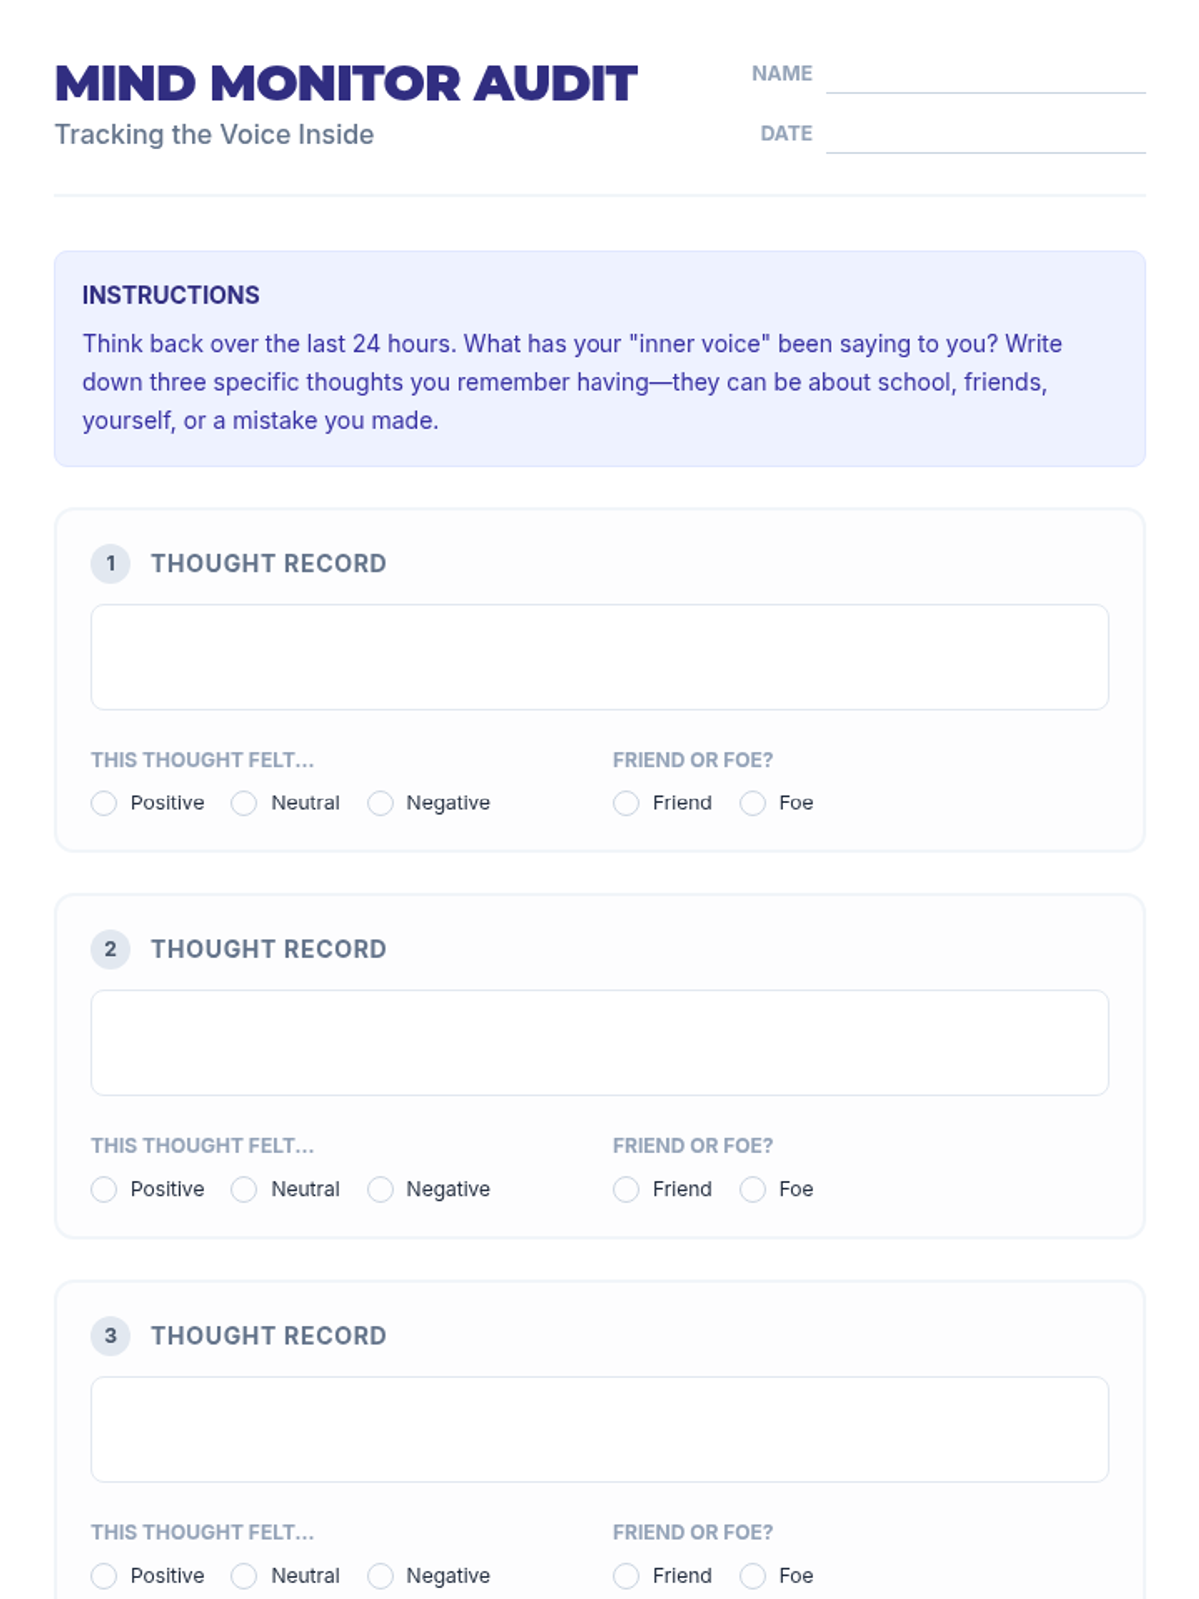Select Neutral for thought record 1
The height and width of the screenshot is (1599, 1199).
pos(244,803)
